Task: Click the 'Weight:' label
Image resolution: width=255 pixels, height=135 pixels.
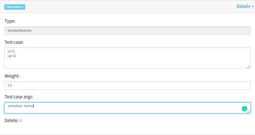Action: click(12, 76)
